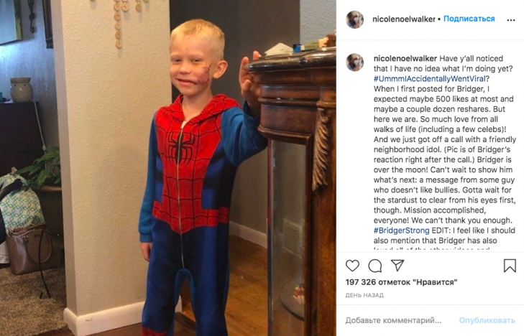Viewport: 524px width, 336px height.
Task: Open the ДЕНЬ НАЗАД timestamp
Action: tap(364, 295)
